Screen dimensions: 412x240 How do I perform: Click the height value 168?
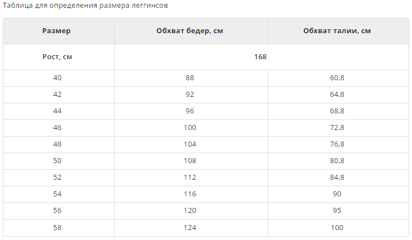point(261,57)
